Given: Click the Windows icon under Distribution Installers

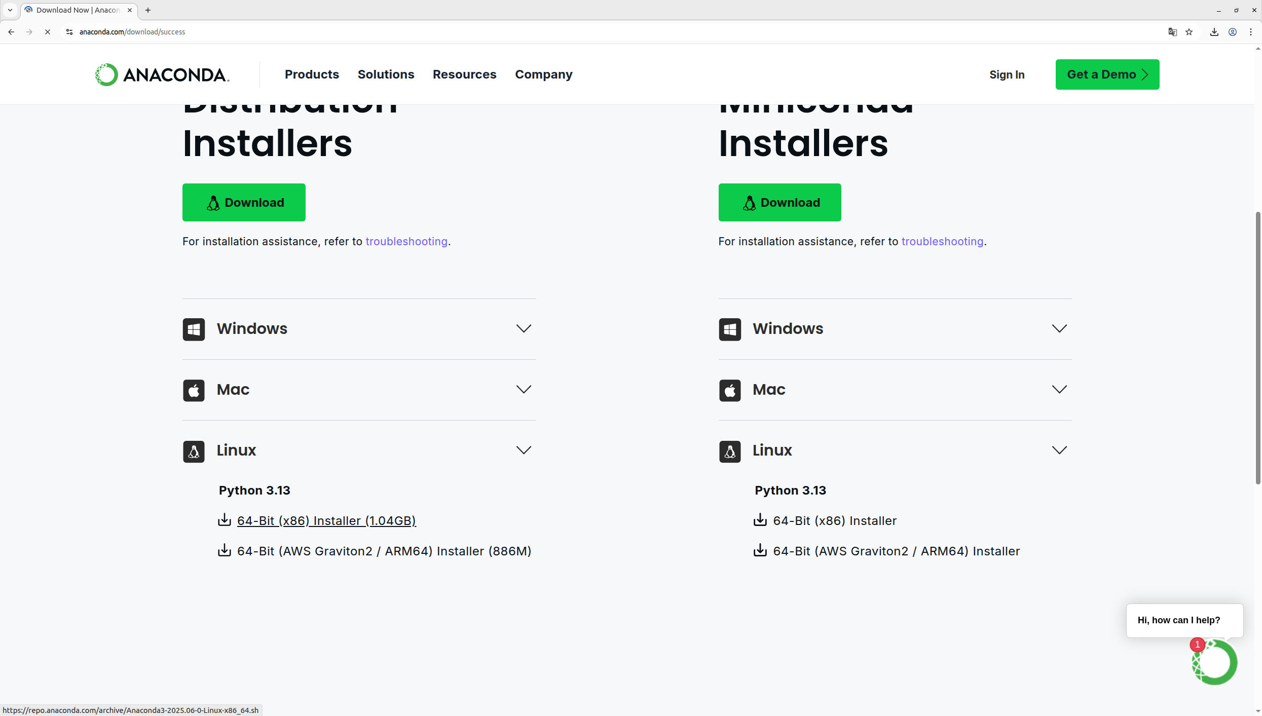Looking at the screenshot, I should (194, 329).
